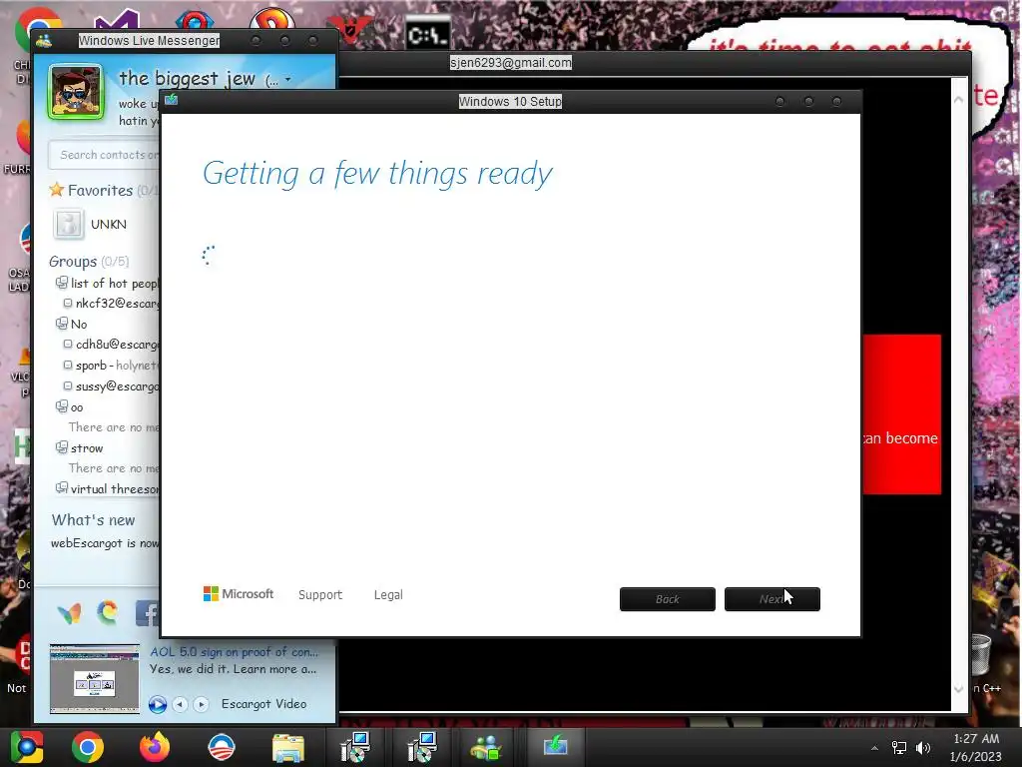Select the UNKN contact name

pyautogui.click(x=108, y=225)
